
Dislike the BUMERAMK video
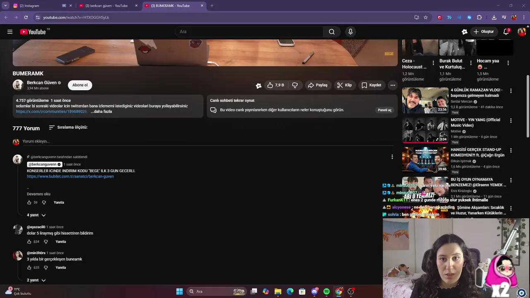pos(295,85)
